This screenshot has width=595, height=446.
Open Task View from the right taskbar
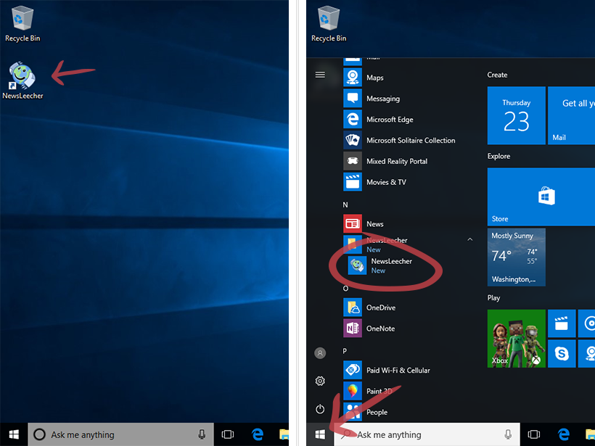click(534, 434)
